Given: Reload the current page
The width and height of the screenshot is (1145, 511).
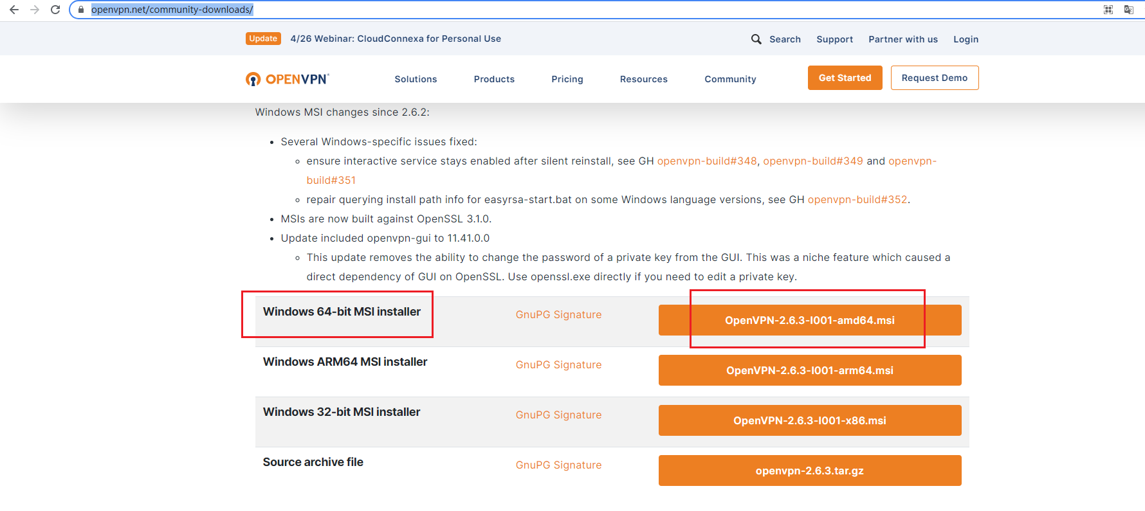Looking at the screenshot, I should (x=55, y=10).
